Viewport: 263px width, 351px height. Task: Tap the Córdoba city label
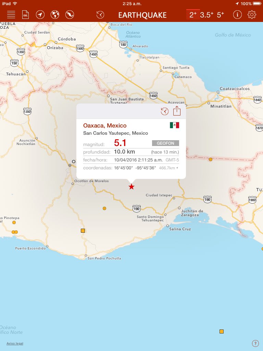click(67, 39)
